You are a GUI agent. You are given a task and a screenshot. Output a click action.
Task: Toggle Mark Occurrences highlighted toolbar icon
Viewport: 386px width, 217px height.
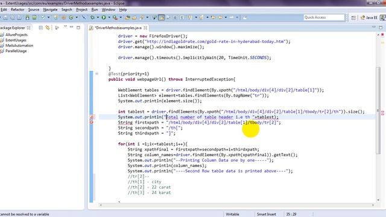[x=162, y=17]
